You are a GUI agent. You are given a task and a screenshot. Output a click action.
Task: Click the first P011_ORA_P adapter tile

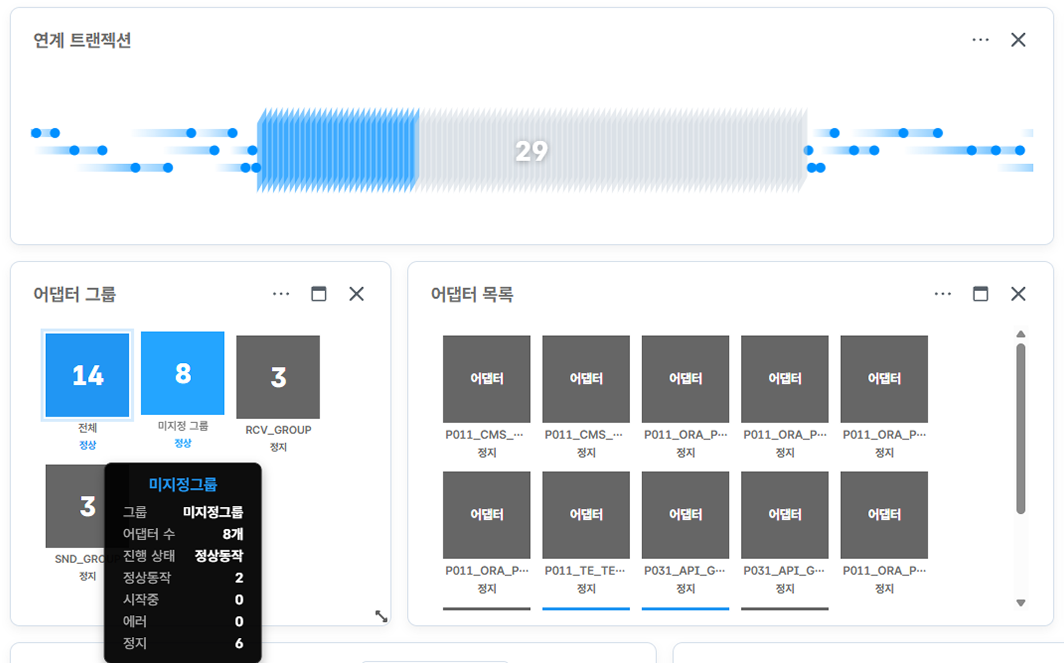click(685, 379)
